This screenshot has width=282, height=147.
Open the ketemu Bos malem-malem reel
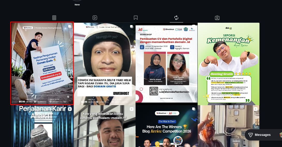[105, 126]
